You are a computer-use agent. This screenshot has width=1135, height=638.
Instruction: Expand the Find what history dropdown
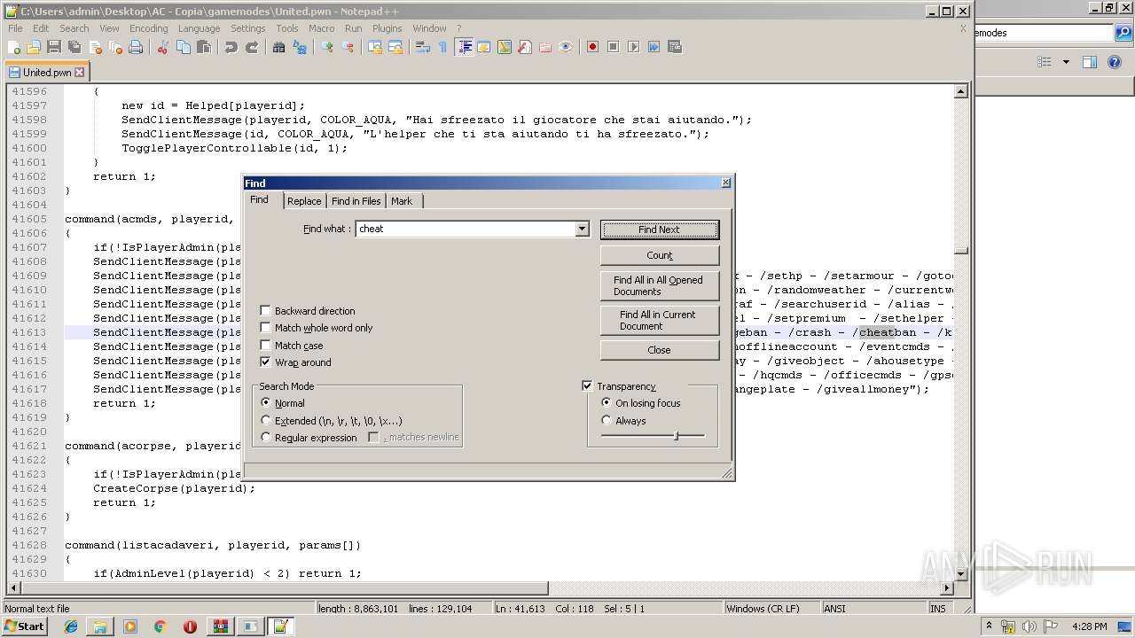[x=582, y=229]
